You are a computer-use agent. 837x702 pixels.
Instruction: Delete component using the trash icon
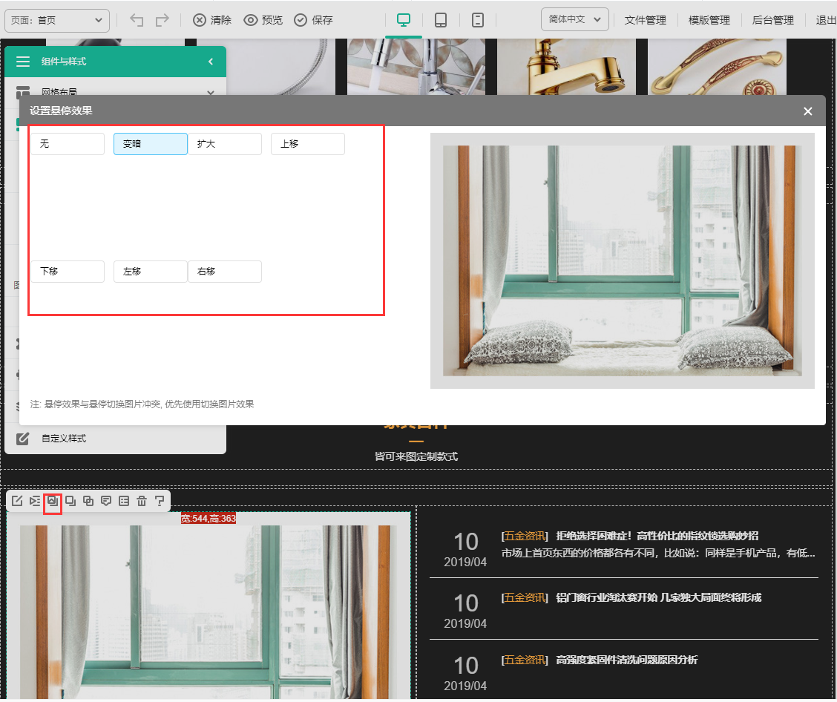[x=142, y=501]
